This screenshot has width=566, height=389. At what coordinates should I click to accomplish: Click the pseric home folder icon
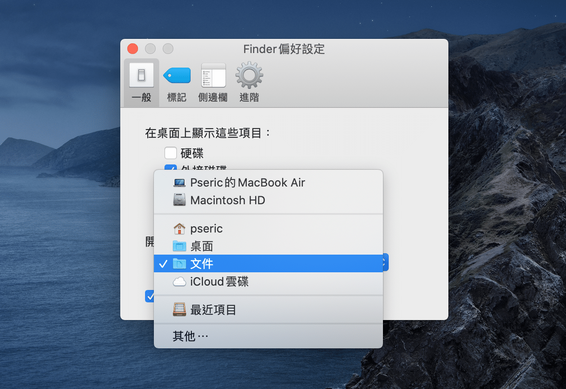tap(180, 229)
